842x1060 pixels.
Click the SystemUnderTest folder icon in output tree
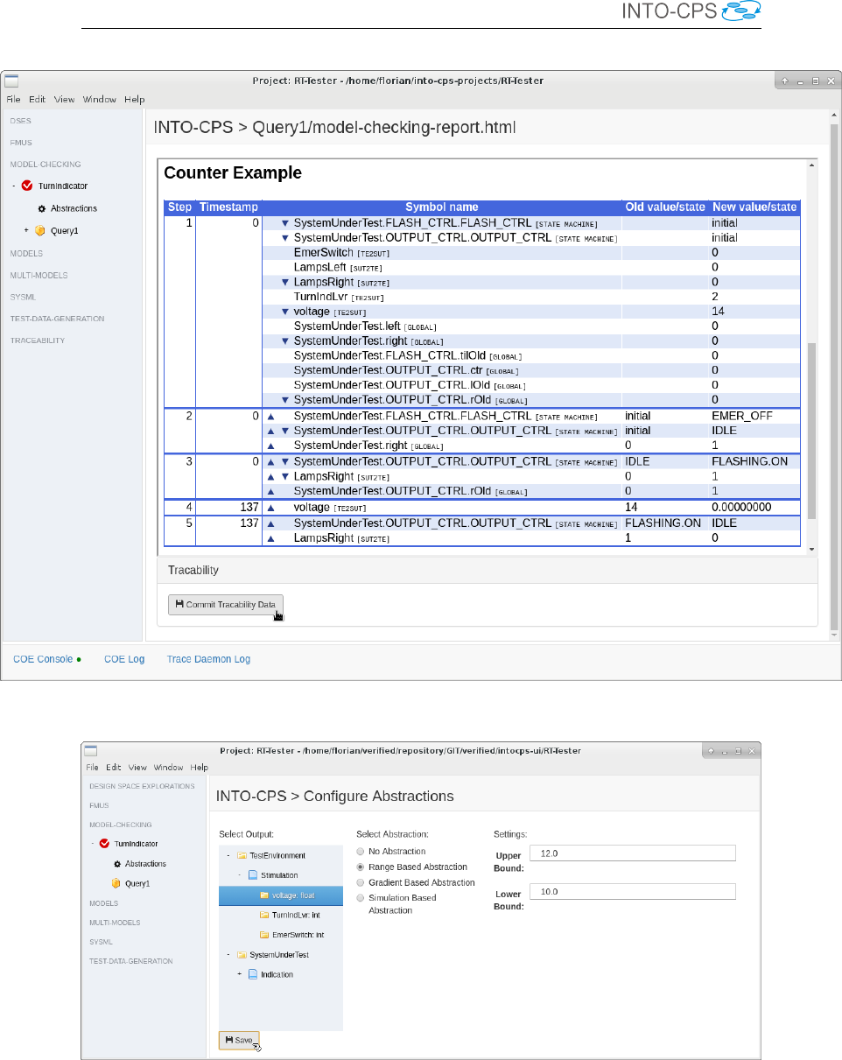click(242, 955)
